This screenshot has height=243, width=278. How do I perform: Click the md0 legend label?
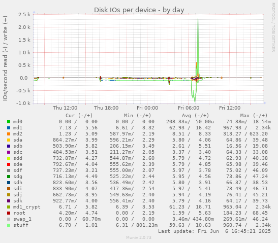(18, 122)
